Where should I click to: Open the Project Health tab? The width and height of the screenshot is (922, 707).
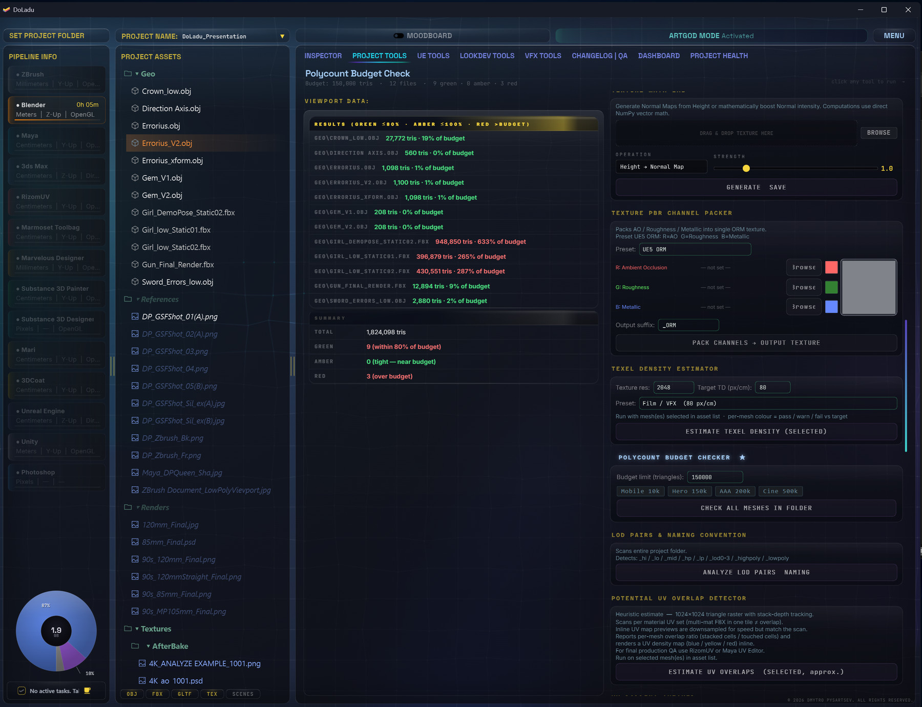[x=719, y=56]
